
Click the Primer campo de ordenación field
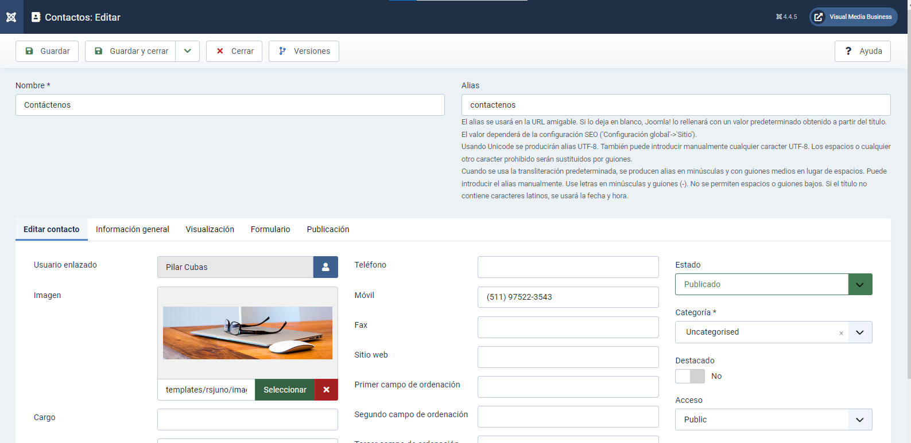click(x=568, y=387)
